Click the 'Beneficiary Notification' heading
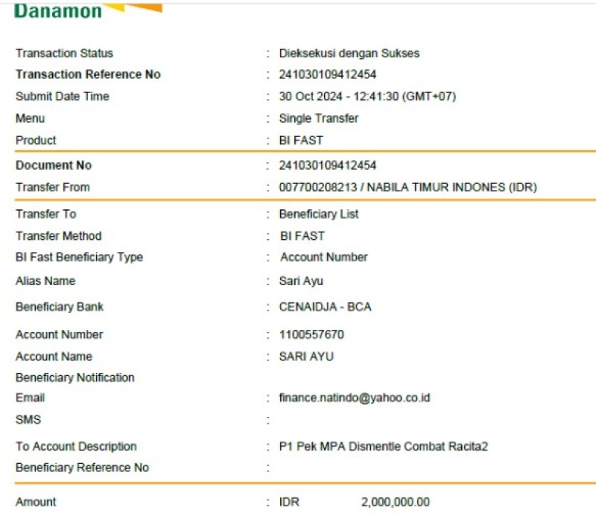Viewport: 596px width, 516px height. tap(75, 378)
